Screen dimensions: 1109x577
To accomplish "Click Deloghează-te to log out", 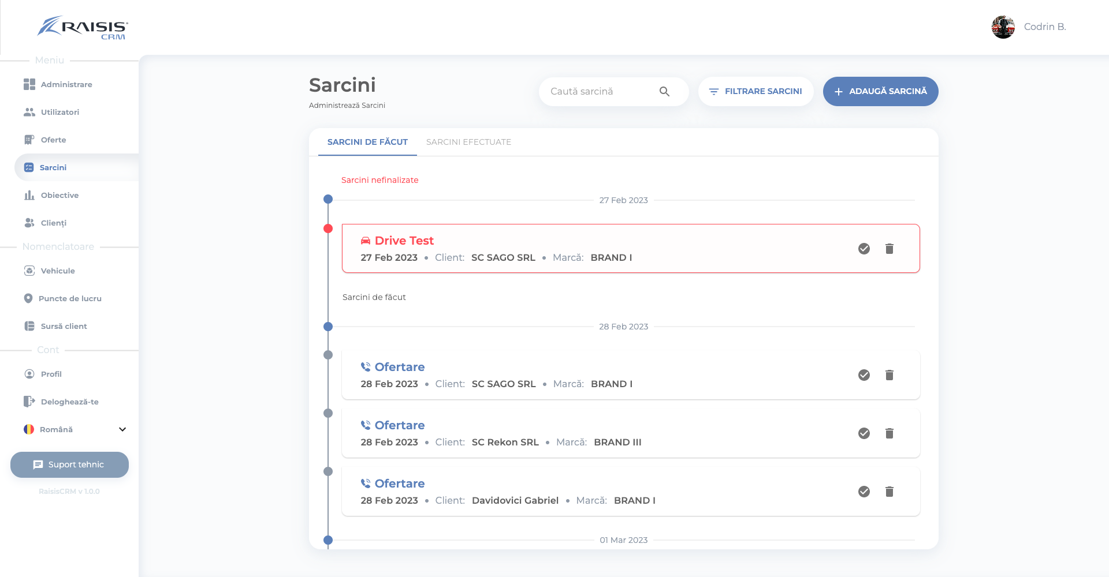I will [69, 402].
